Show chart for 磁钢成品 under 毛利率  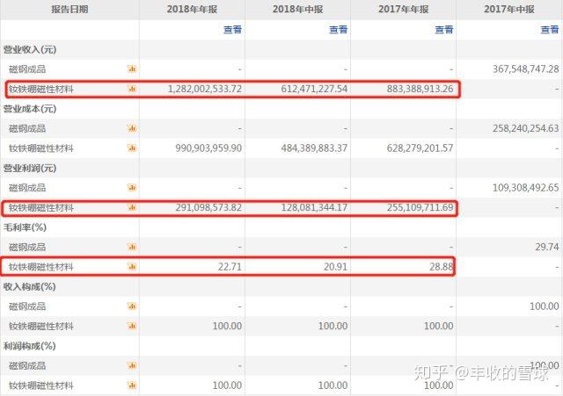coord(132,247)
